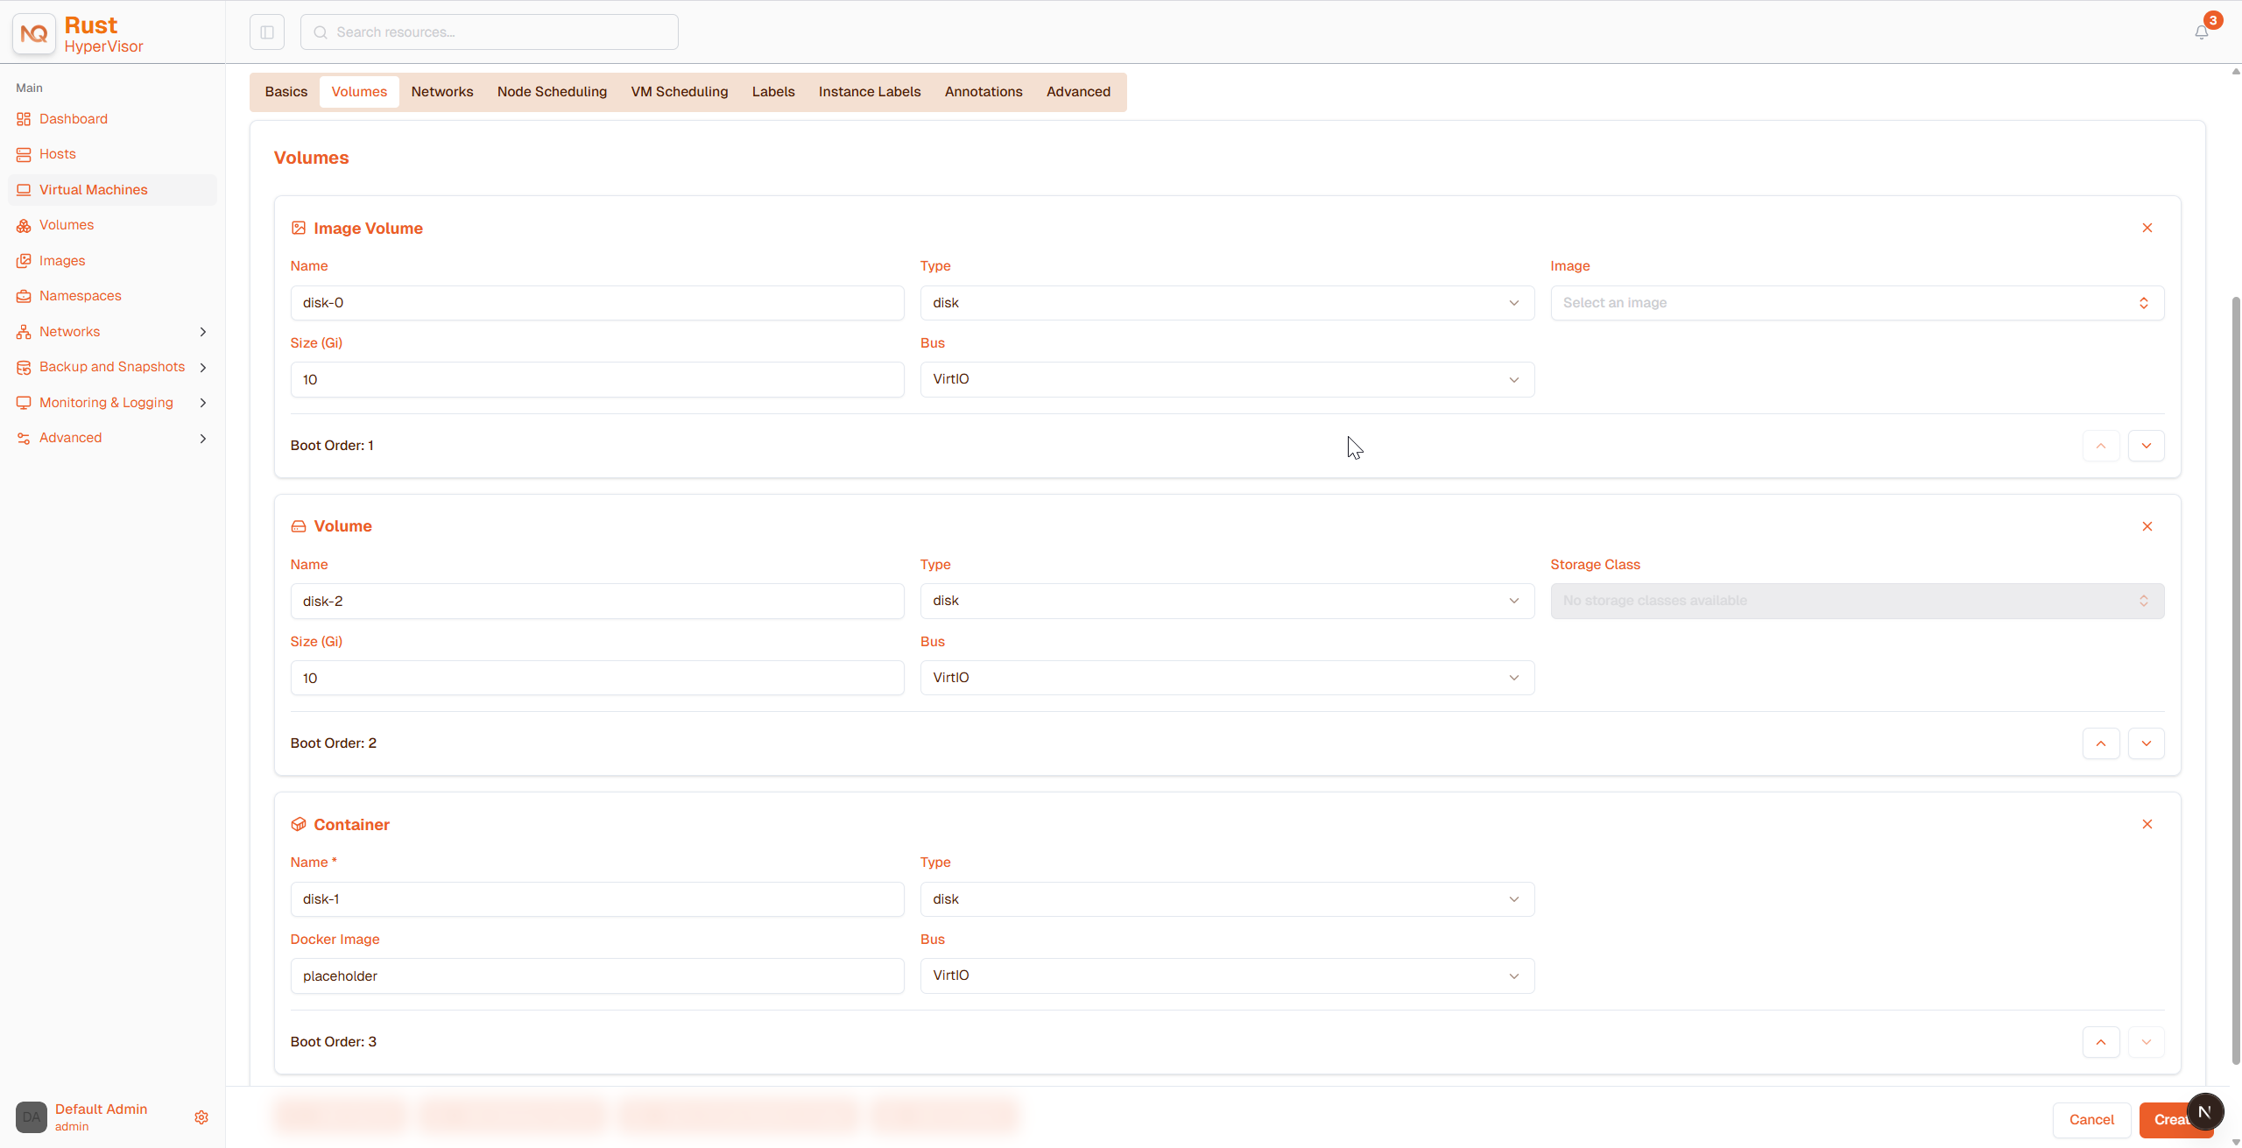Click the DA user avatar

click(x=32, y=1117)
